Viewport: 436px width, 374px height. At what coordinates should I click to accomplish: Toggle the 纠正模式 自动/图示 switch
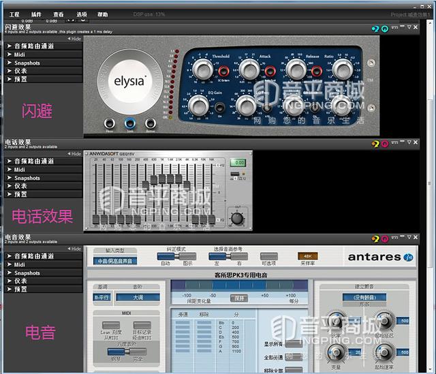(x=176, y=256)
